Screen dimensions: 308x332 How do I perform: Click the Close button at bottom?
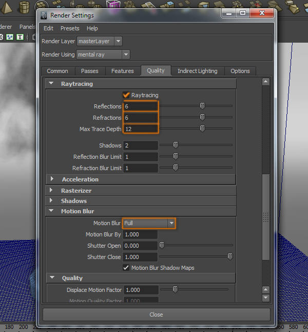[156, 315]
